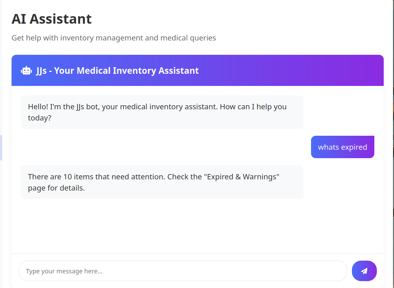Click the robot face icon beside the title
394x288 pixels.
point(26,70)
